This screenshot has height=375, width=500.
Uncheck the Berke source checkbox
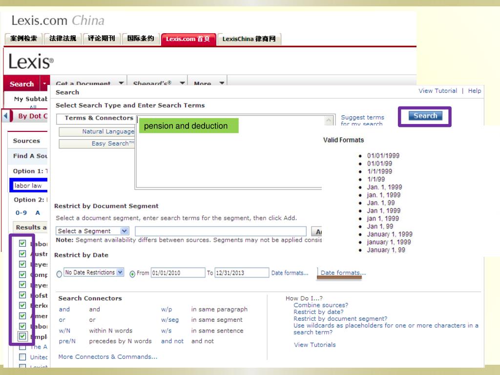(x=22, y=306)
